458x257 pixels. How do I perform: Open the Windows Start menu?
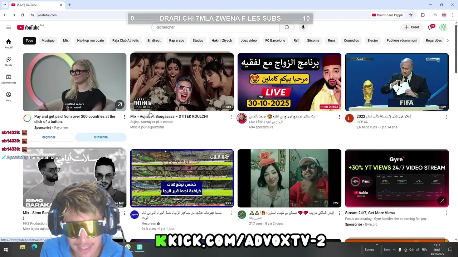coord(5,250)
